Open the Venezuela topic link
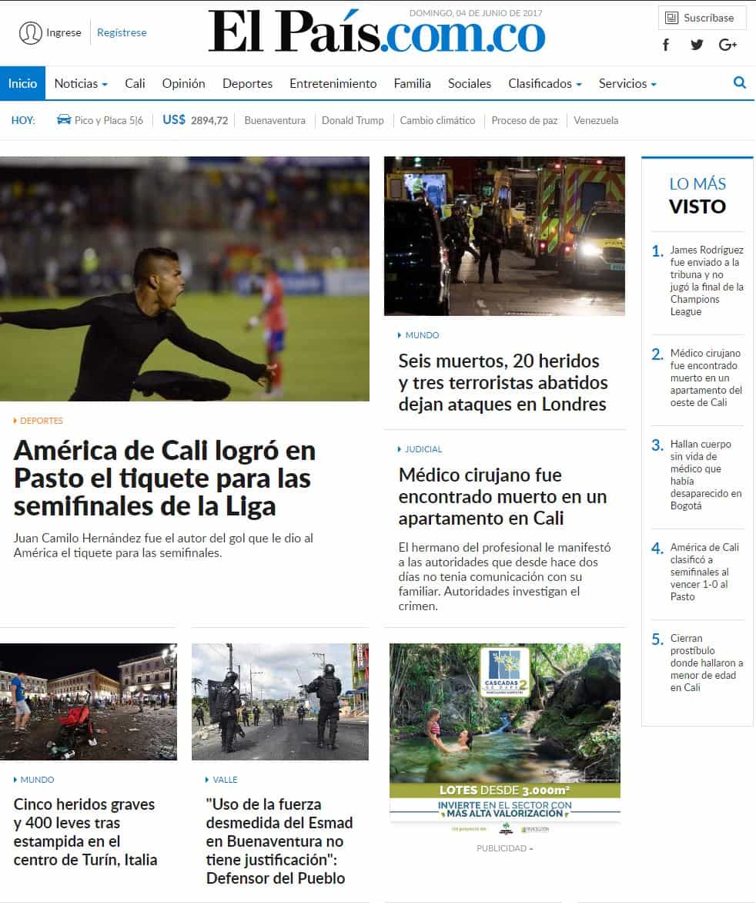The width and height of the screenshot is (756, 903). (596, 120)
